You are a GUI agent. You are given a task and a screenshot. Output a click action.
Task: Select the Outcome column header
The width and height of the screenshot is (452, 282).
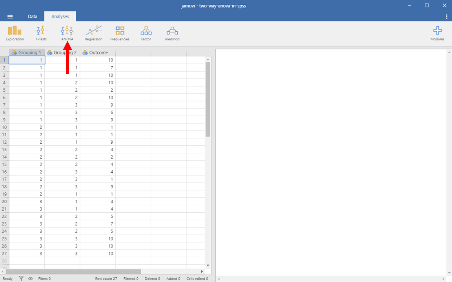[x=98, y=52]
